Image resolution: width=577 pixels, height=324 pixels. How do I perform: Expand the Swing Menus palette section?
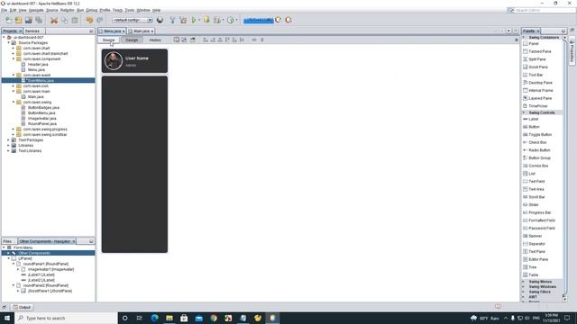tap(524, 282)
